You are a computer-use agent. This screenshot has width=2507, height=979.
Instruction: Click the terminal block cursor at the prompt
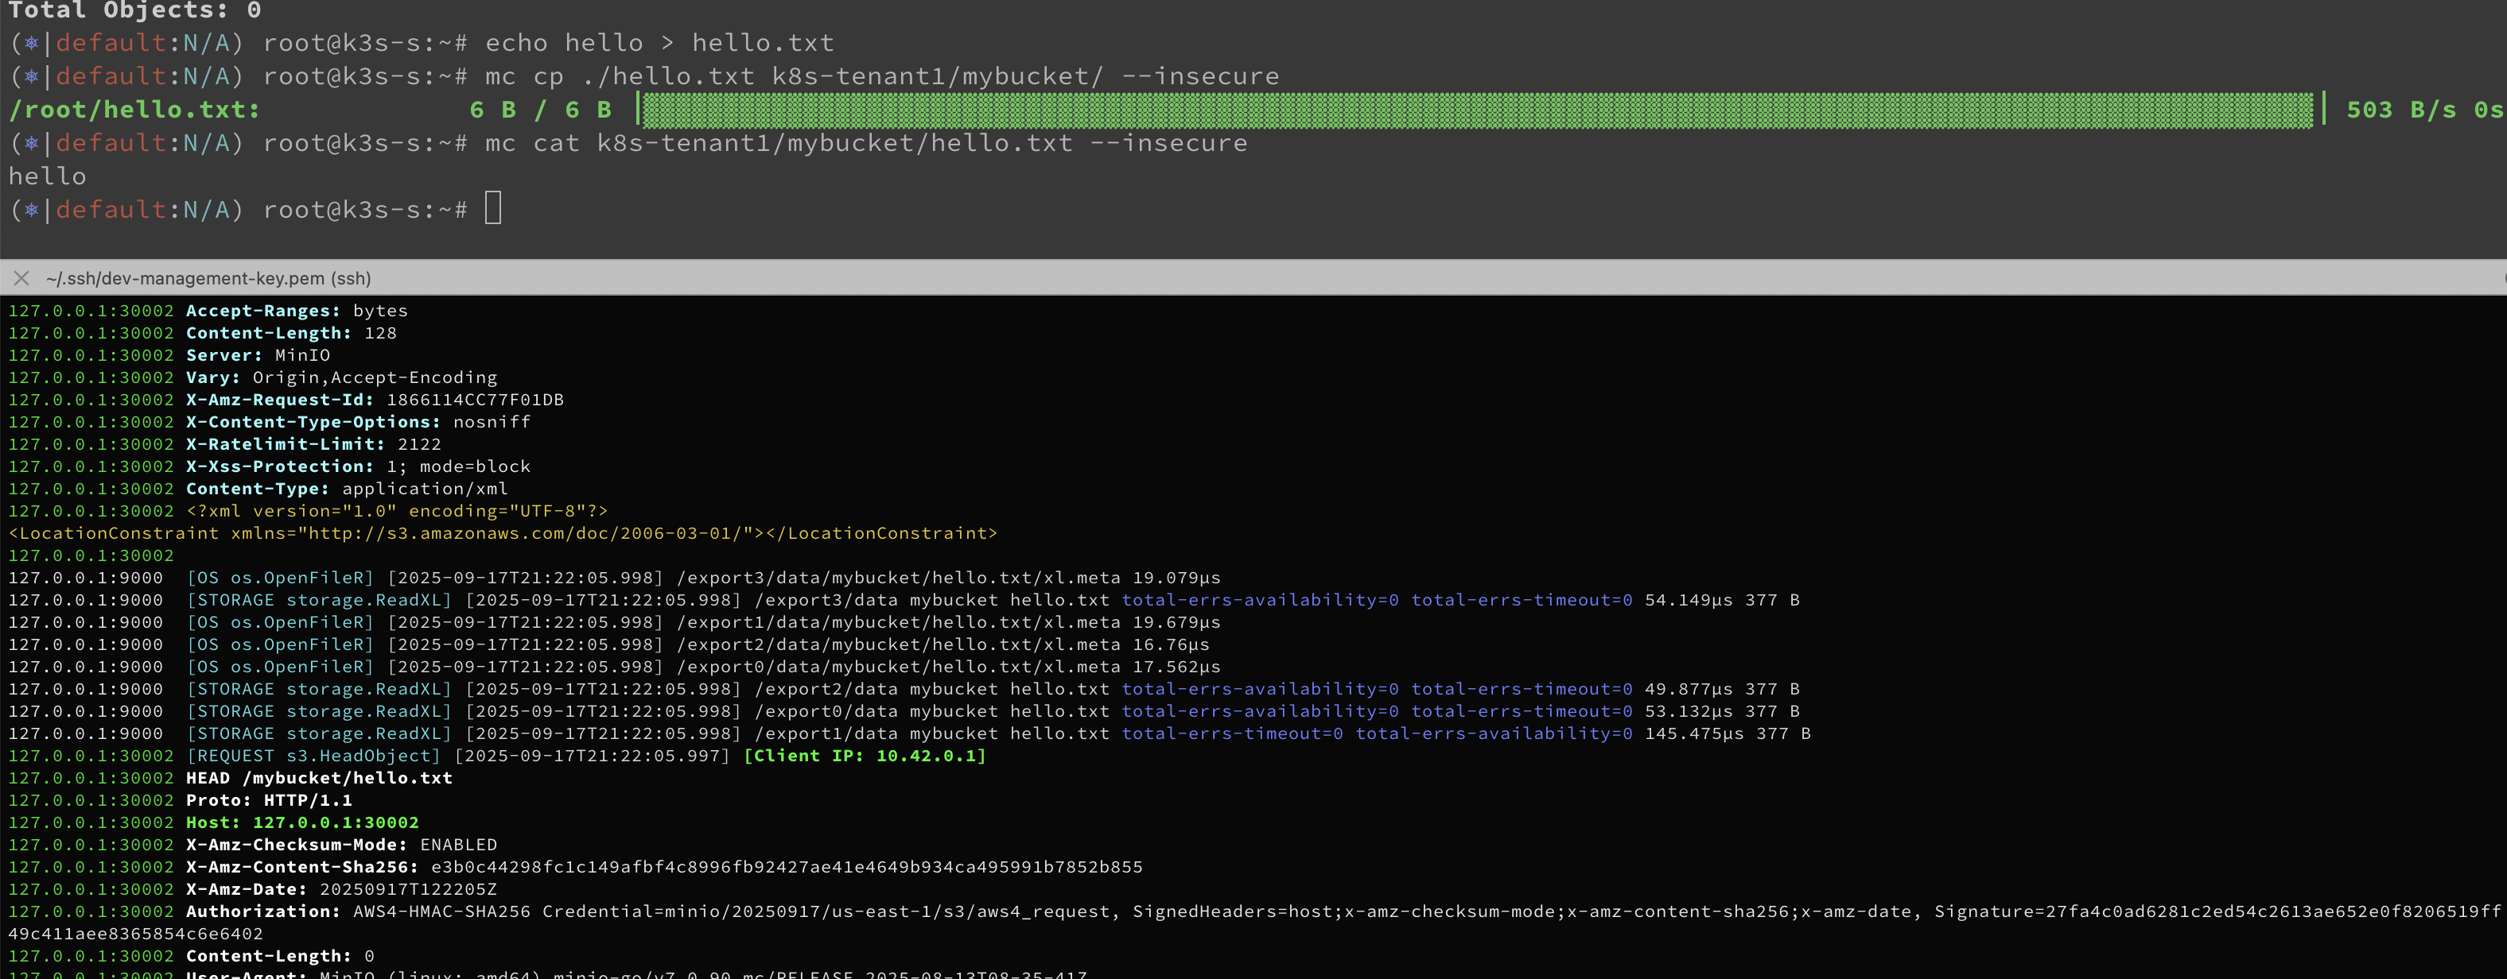tap(493, 209)
